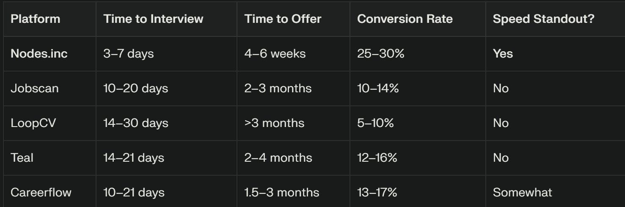The image size is (625, 207).
Task: Click the Conversion Rate column header
Action: click(x=405, y=19)
